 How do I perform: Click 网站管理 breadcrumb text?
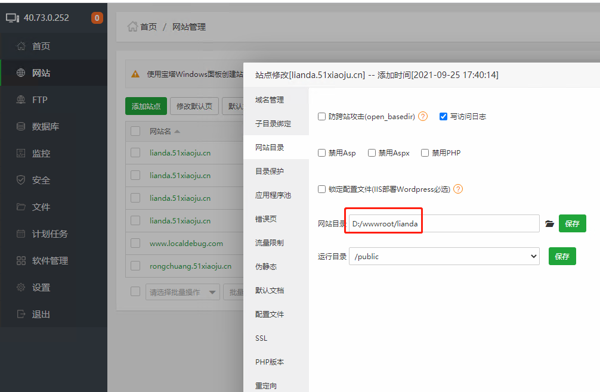[189, 27]
